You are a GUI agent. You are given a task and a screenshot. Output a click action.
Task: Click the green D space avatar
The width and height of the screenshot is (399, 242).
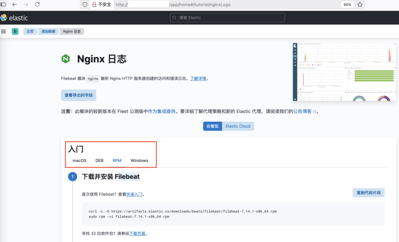click(x=15, y=32)
